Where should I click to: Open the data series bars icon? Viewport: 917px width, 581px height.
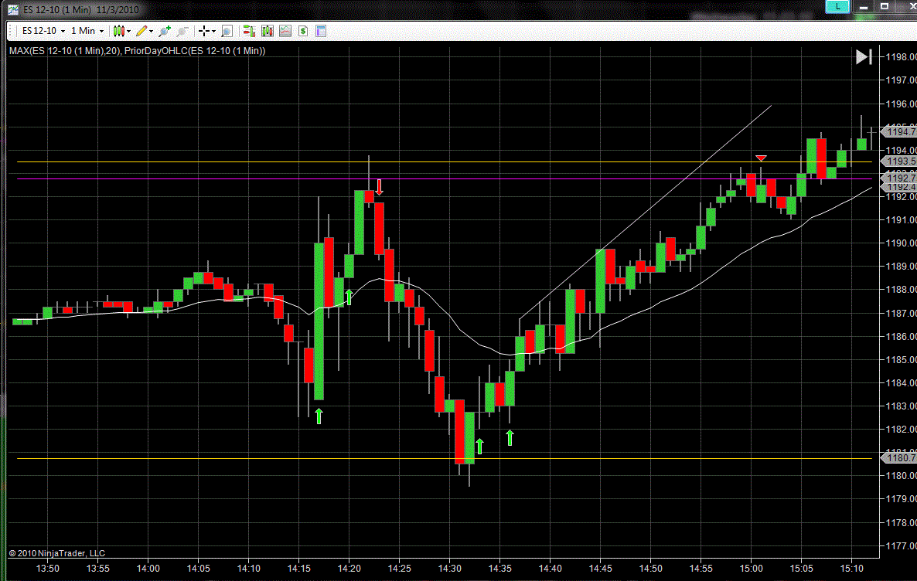pos(268,31)
